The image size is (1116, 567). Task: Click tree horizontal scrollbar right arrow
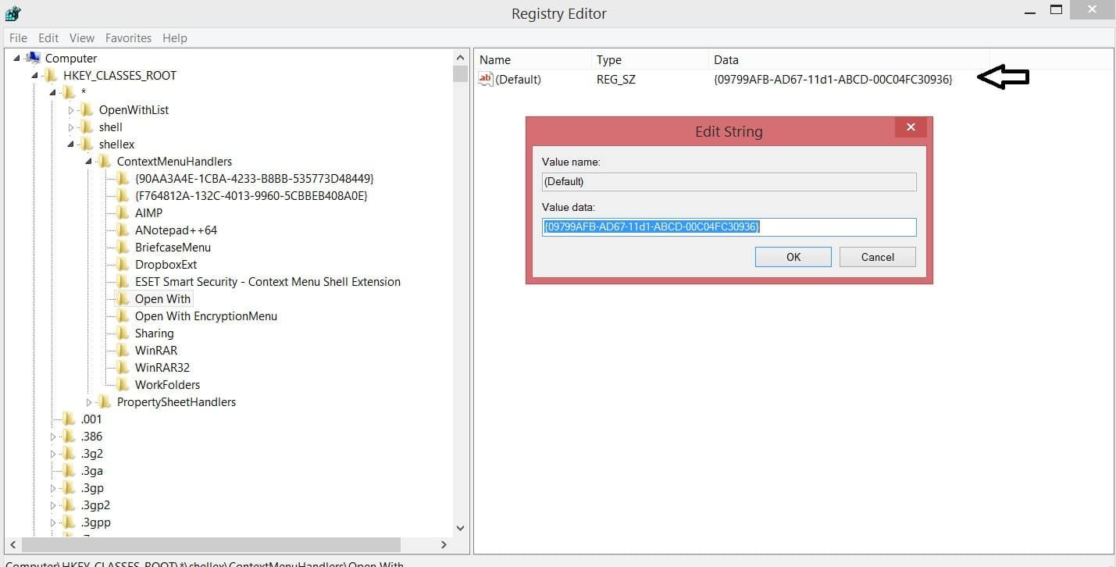pos(444,544)
